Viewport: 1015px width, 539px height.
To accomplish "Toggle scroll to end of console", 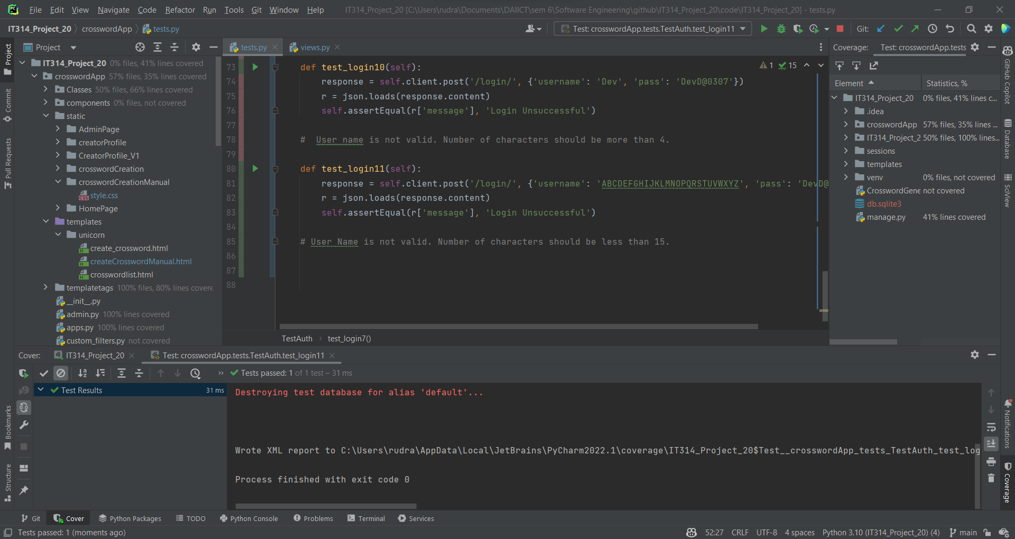I will pos(991,443).
